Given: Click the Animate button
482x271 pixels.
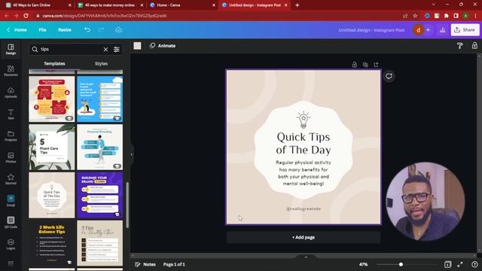Looking at the screenshot, I should [x=163, y=46].
